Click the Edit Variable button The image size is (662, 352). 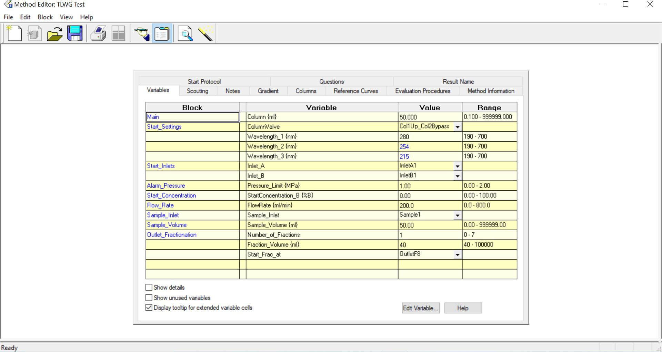[x=421, y=308]
